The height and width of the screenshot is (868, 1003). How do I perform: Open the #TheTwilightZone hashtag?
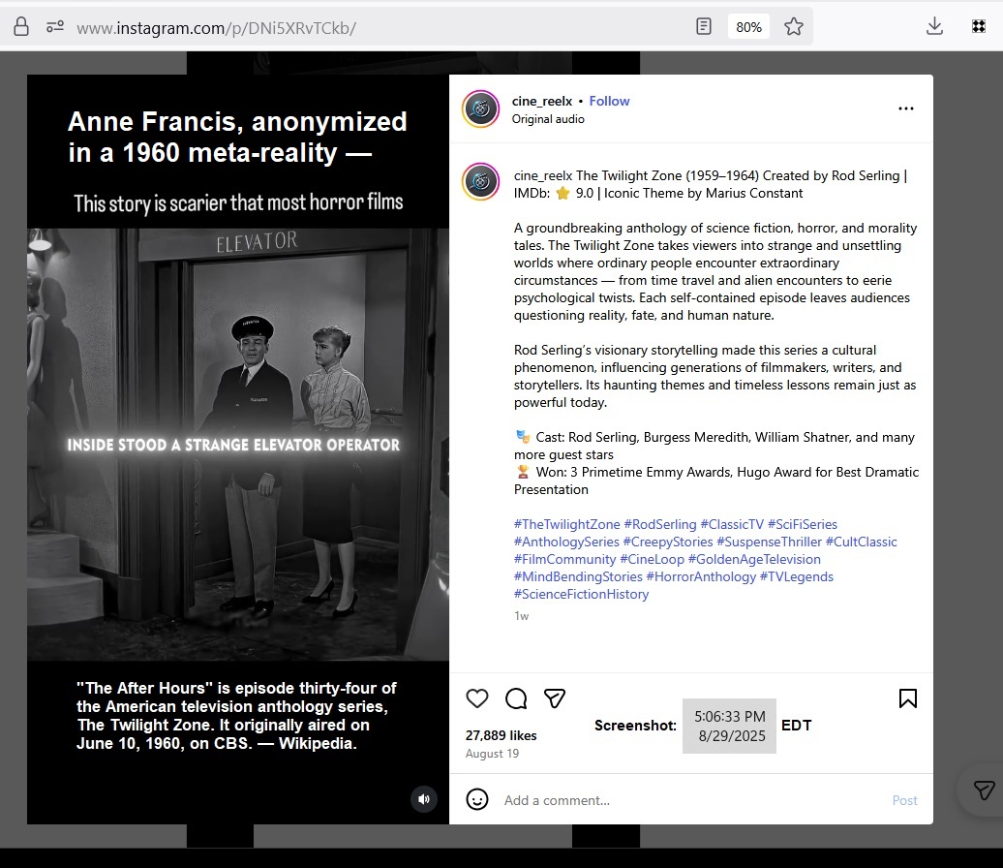click(x=566, y=524)
